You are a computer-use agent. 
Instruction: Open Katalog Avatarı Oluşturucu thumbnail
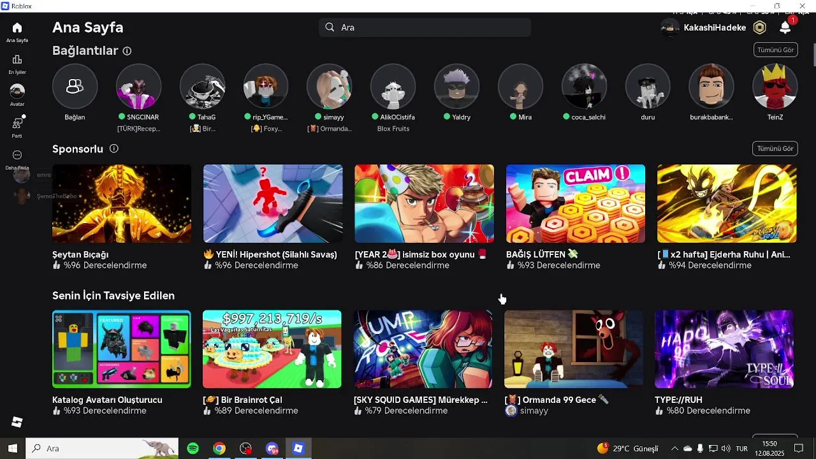pos(122,349)
